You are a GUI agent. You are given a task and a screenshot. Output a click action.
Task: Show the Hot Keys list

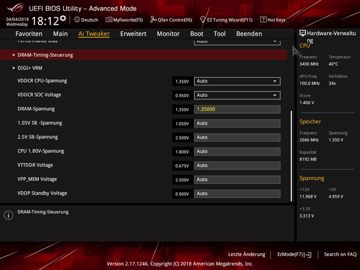pos(273,20)
